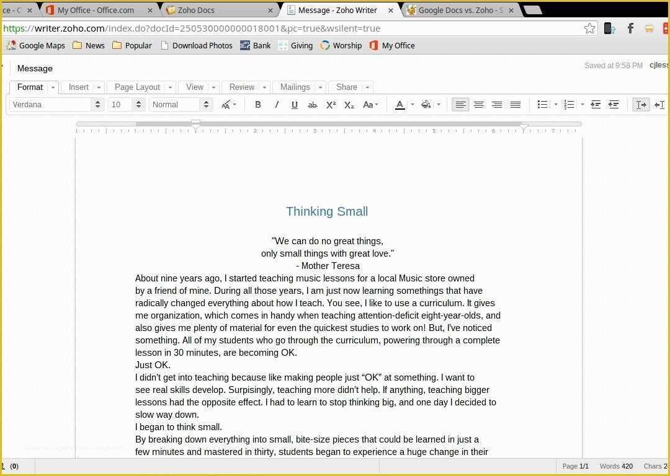Image resolution: width=670 pixels, height=476 pixels.
Task: Align text right
Action: [x=496, y=105]
